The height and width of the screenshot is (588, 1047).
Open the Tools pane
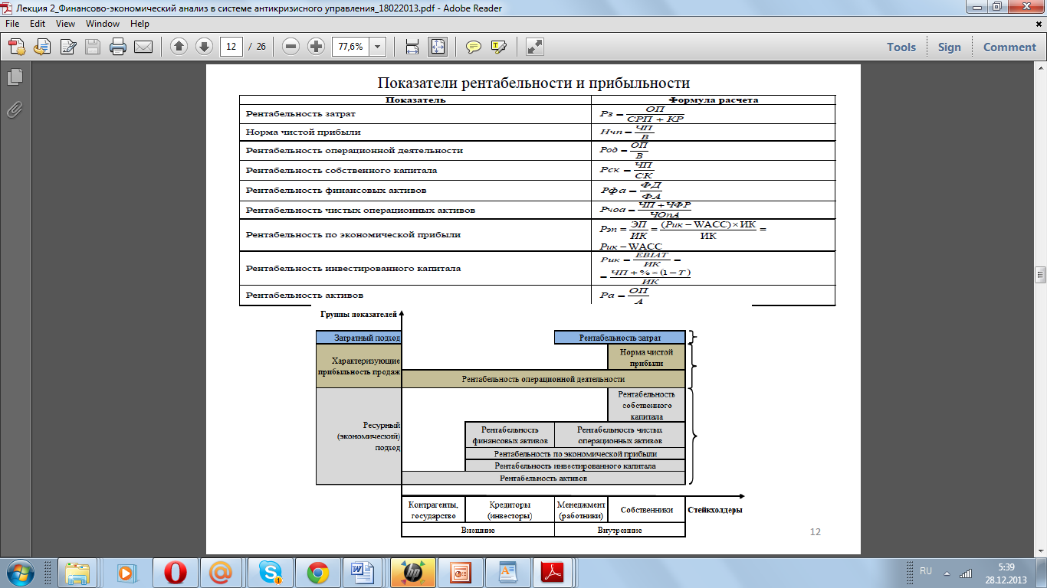[901, 47]
